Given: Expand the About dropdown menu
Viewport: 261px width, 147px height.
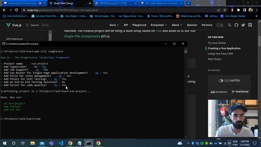Looking at the screenshot, I should click(x=177, y=25).
